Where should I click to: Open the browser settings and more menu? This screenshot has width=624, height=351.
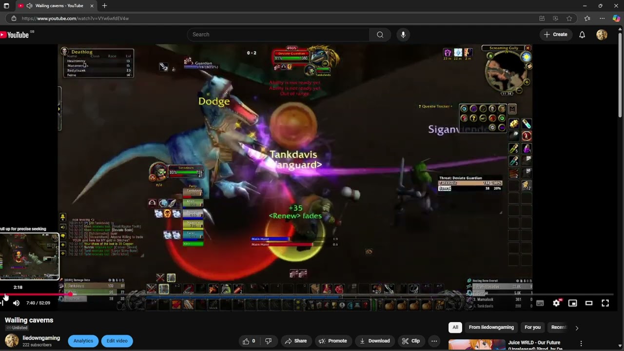click(x=602, y=19)
